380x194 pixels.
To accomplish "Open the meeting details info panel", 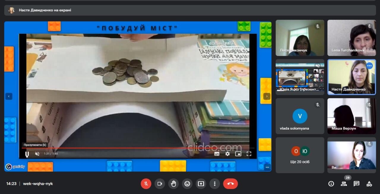I will [331, 184].
